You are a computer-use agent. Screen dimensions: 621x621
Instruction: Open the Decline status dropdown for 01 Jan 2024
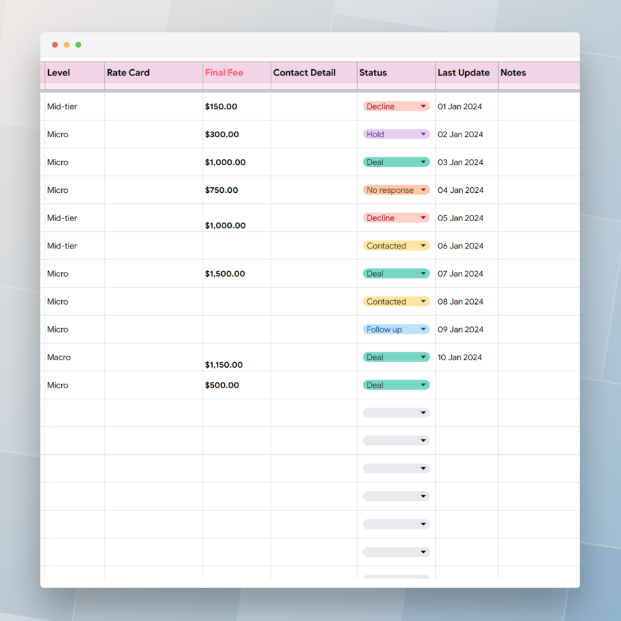(x=396, y=106)
